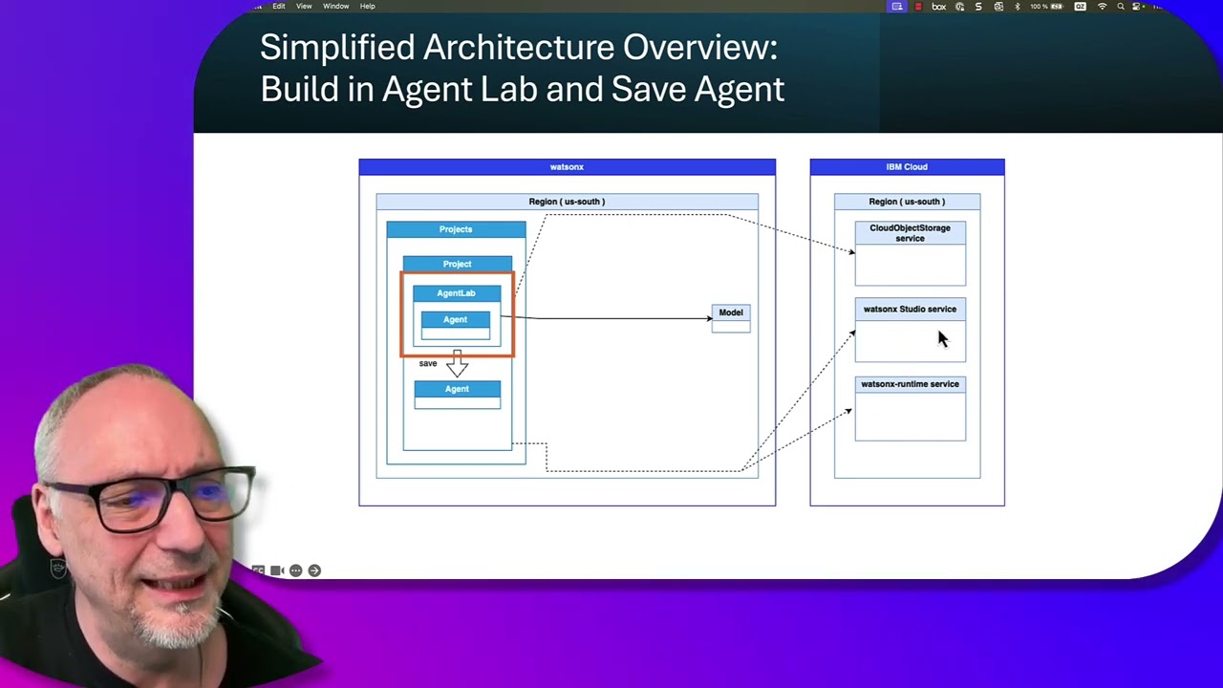This screenshot has height=688, width=1223.
Task: Click the screen sharing menu bar icon
Action: pos(897,7)
